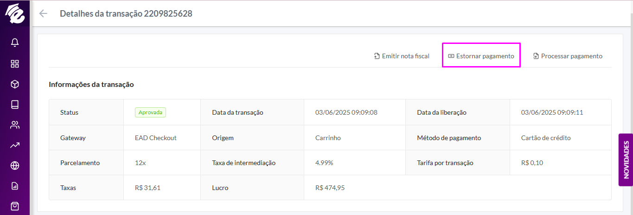
Task: Open the book courses icon
Action: [15, 104]
